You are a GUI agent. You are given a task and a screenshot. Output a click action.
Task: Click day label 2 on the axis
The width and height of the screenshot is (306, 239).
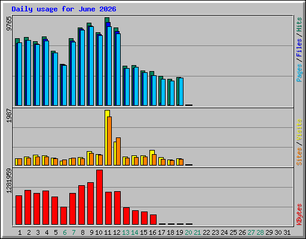coord(29,232)
